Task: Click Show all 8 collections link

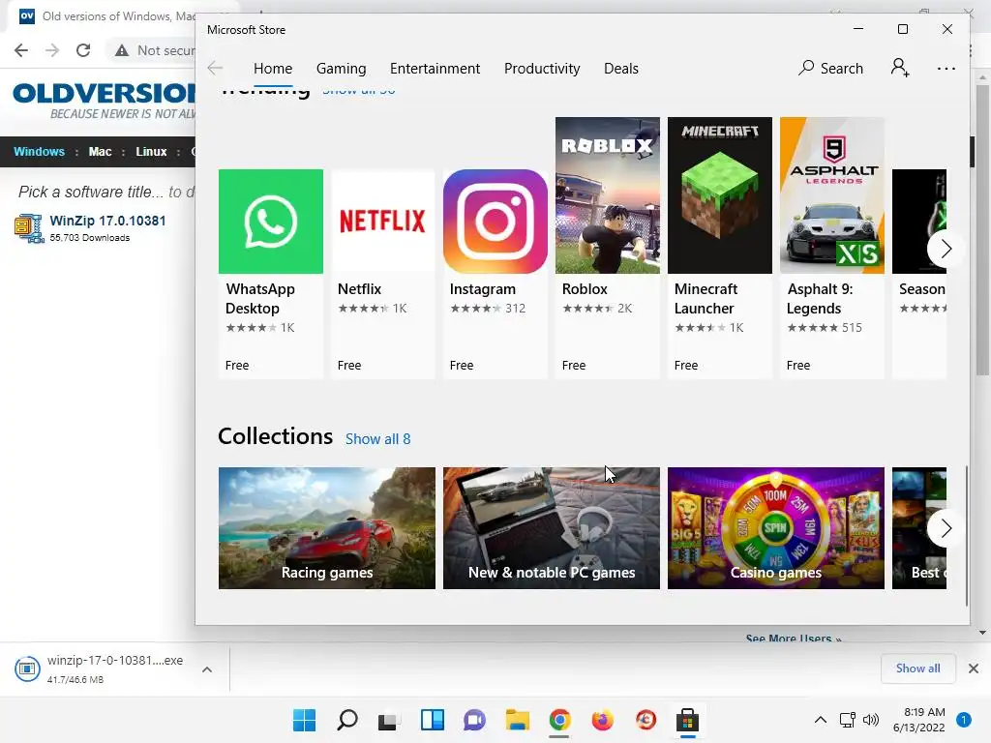Action: (378, 439)
